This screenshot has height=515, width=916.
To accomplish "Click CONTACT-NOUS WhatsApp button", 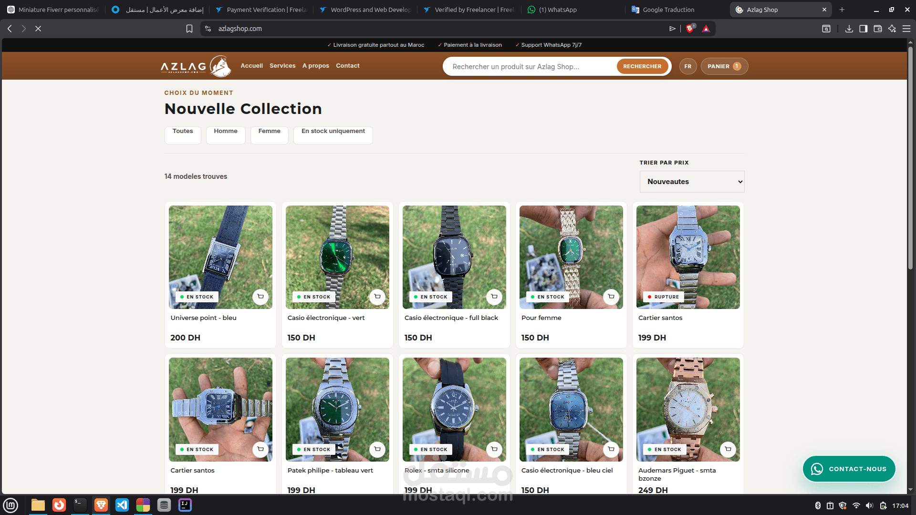I will (x=849, y=469).
